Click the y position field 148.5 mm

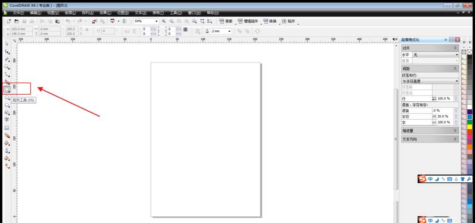click(x=20, y=34)
